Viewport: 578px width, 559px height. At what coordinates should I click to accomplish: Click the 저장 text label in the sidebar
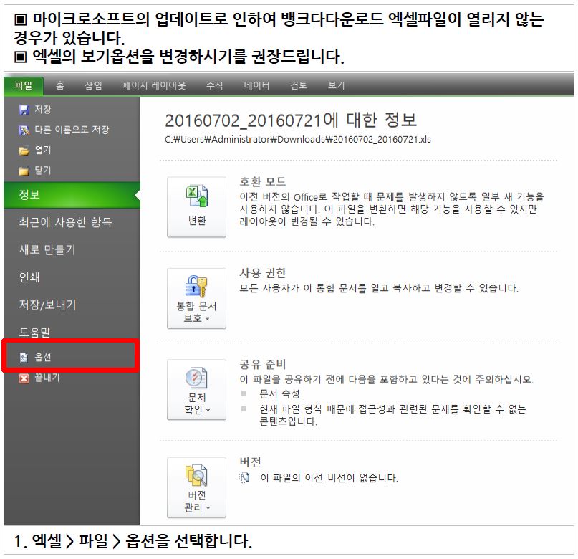pos(43,110)
